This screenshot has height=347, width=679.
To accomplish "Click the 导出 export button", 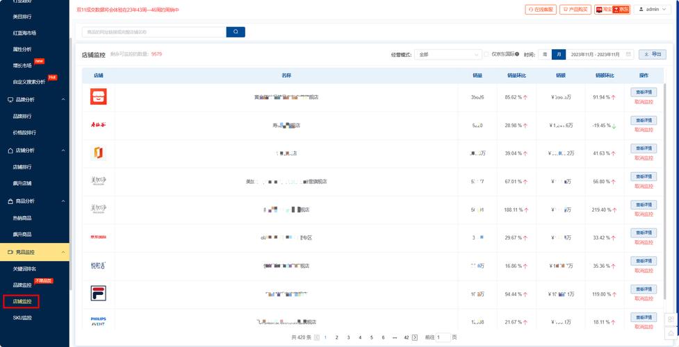I will pyautogui.click(x=653, y=54).
